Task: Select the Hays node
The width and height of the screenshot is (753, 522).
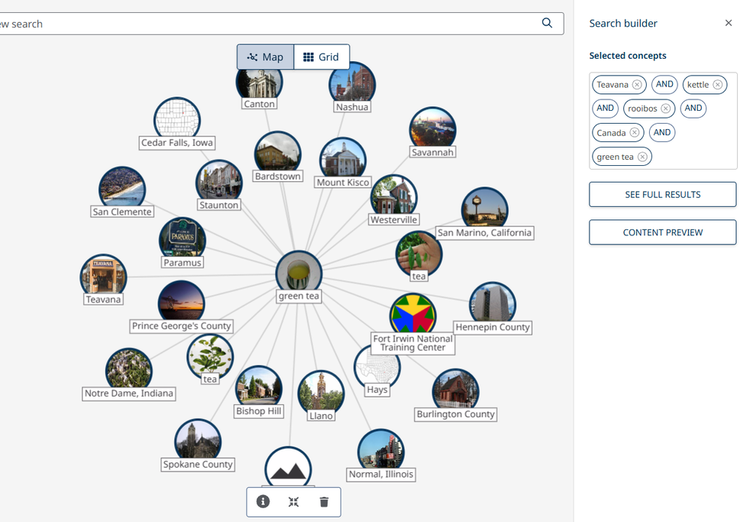Action: coord(377,369)
